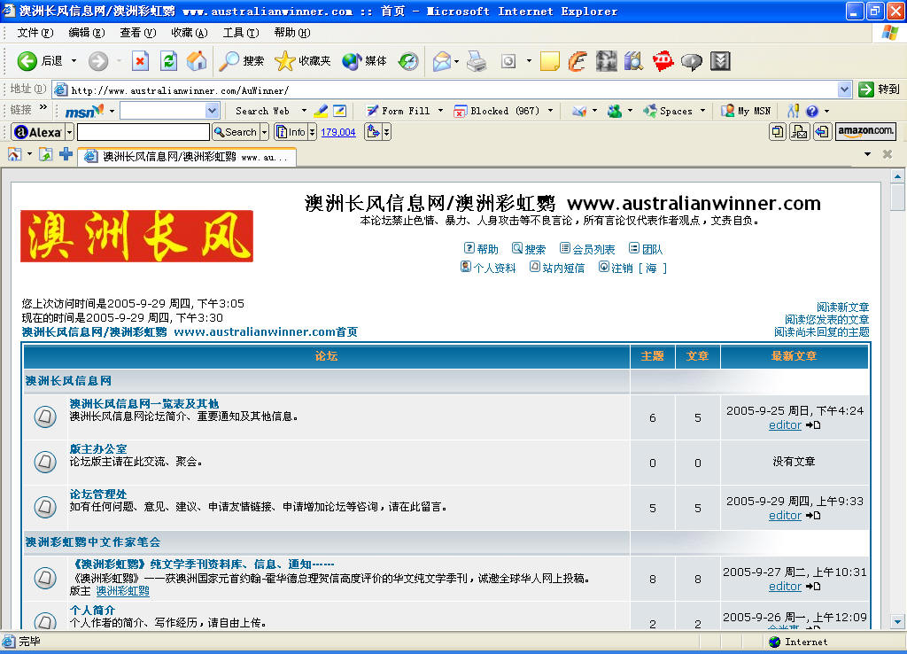Open the Home page icon
The height and width of the screenshot is (654, 907).
pyautogui.click(x=197, y=61)
